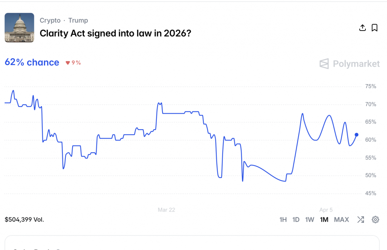This screenshot has width=387, height=250.
Task: Click the Capitol building market thumbnail
Action: click(x=19, y=28)
